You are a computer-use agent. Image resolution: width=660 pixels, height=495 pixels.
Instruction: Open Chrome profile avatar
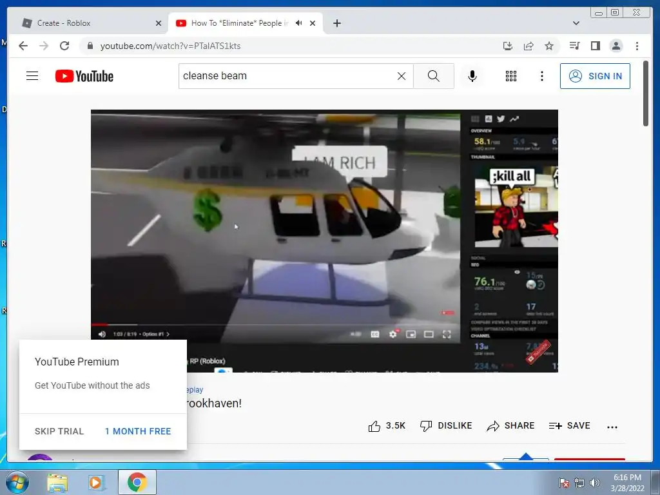click(616, 46)
